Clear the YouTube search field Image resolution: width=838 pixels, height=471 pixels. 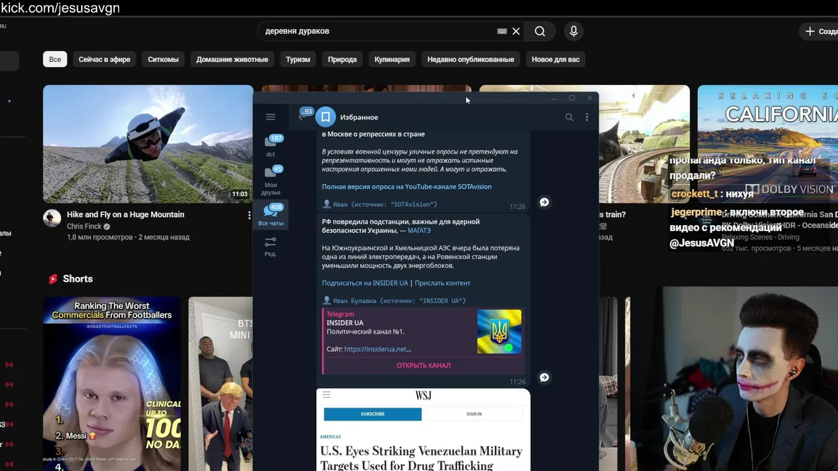point(516,31)
